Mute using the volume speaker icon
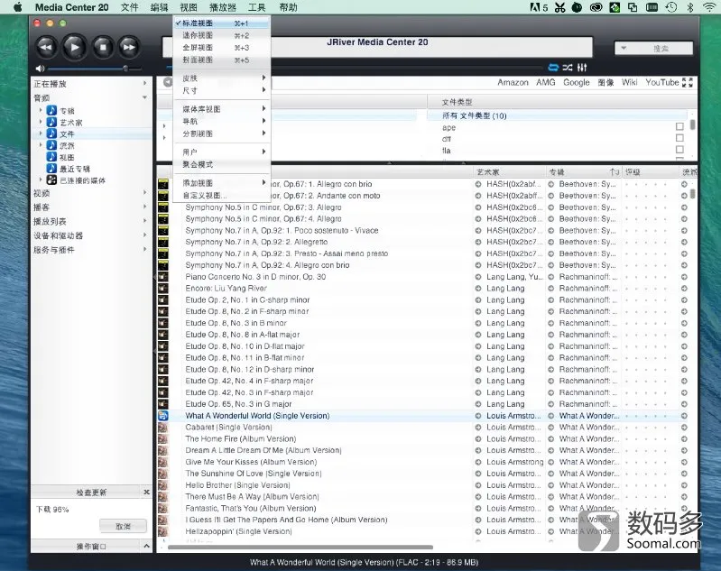This screenshot has height=571, width=721. 40,69
